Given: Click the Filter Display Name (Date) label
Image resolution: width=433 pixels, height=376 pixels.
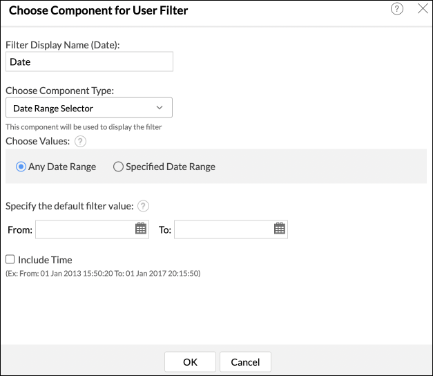Looking at the screenshot, I should pyautogui.click(x=63, y=44).
